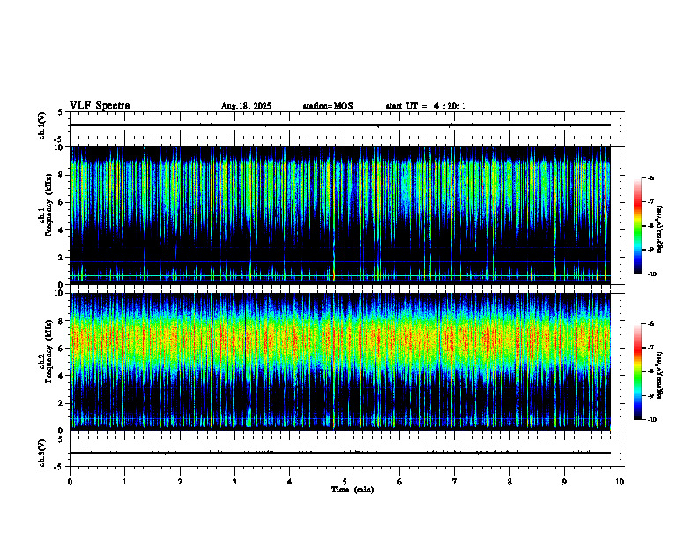Viewport: 698px width, 540px height.
Task: Click the "0" tick on Time axis
Action: click(x=70, y=482)
